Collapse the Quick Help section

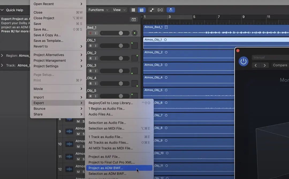(x=2, y=10)
